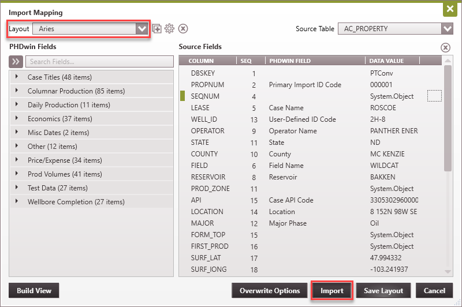Select the OPERATOR row

click(310, 130)
